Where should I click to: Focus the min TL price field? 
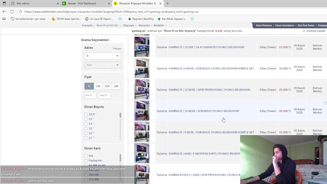coord(90,95)
